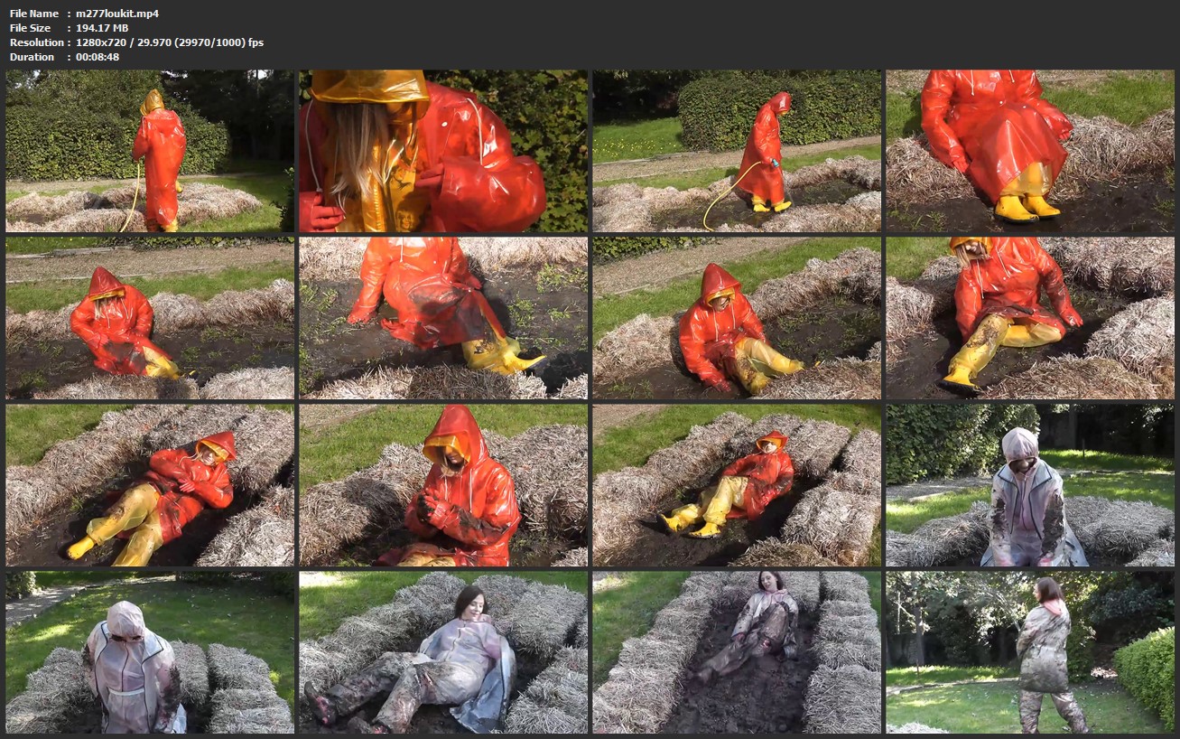Select thumbnail of person sitting in mud facing right
This screenshot has height=739, width=1180.
click(x=737, y=318)
